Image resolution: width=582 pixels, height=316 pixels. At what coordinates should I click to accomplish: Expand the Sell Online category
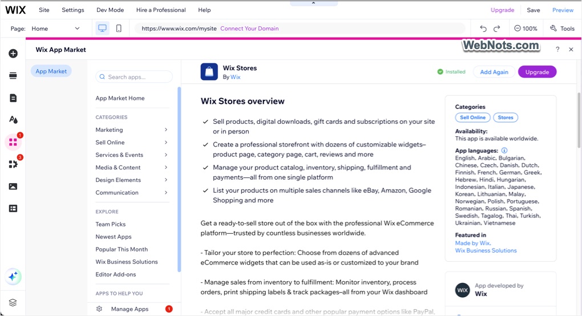coord(132,143)
